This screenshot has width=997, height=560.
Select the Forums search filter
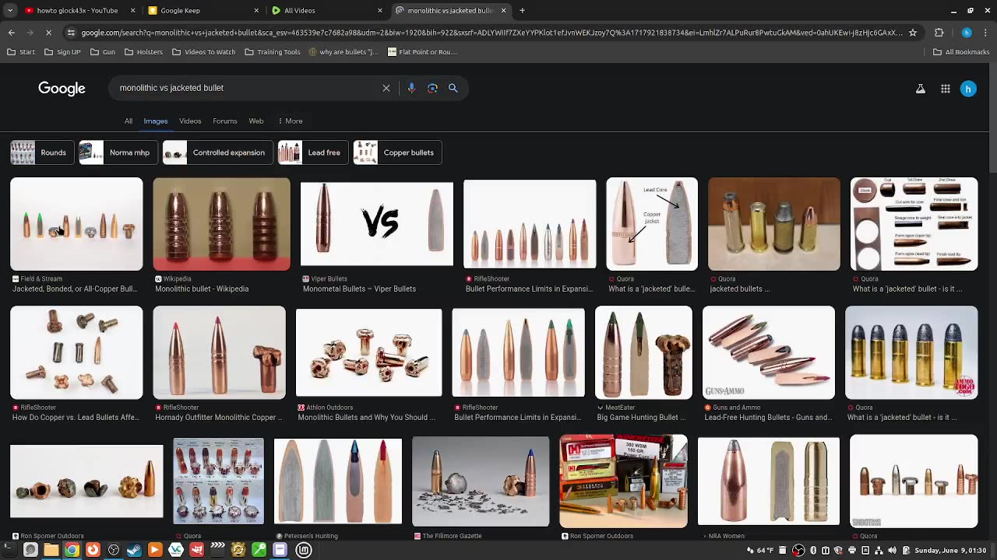pyautogui.click(x=225, y=121)
